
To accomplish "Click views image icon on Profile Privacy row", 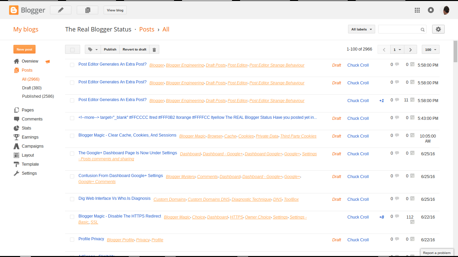I will coord(412,239).
